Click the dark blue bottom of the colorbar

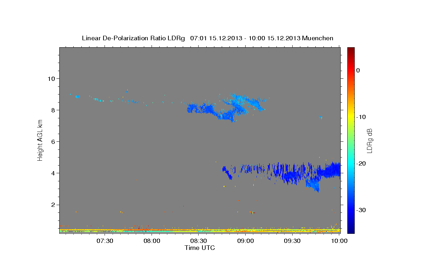(351, 229)
